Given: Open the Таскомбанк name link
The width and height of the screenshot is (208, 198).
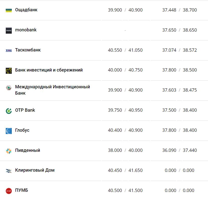Looking at the screenshot, I should click(x=28, y=50).
